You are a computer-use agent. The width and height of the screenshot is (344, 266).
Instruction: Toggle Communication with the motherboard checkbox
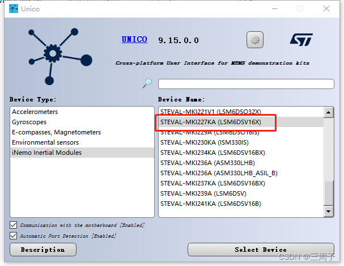click(14, 225)
